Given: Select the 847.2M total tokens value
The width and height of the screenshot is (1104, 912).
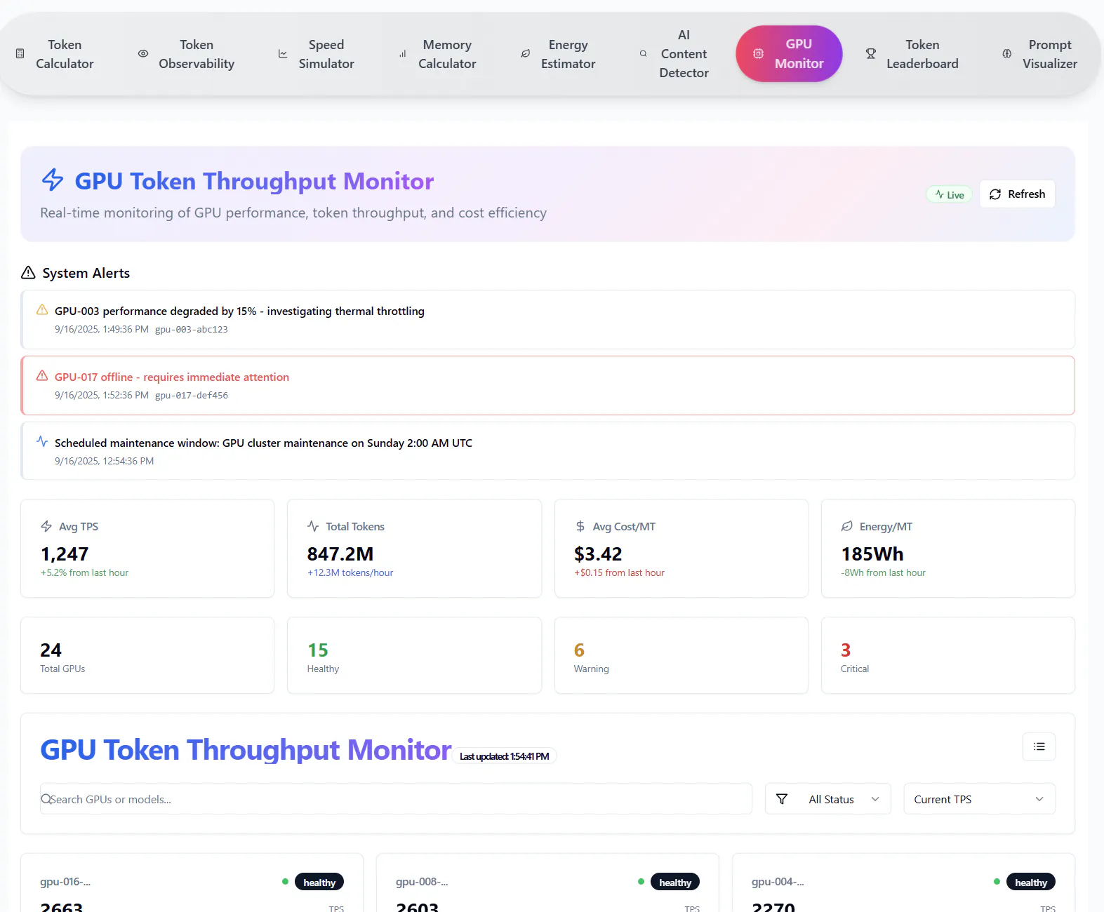Looking at the screenshot, I should [340, 554].
